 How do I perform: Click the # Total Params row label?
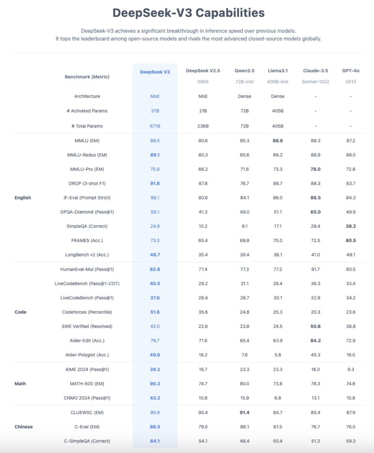[87, 126]
